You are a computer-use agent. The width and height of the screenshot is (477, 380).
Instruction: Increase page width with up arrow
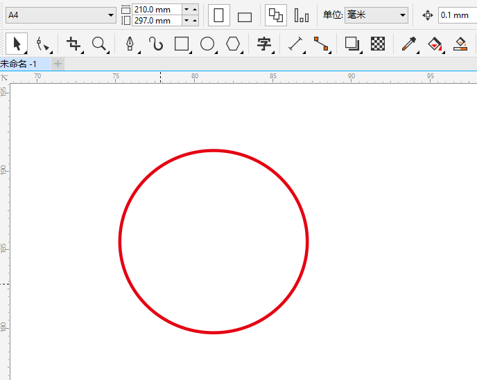tap(195, 10)
